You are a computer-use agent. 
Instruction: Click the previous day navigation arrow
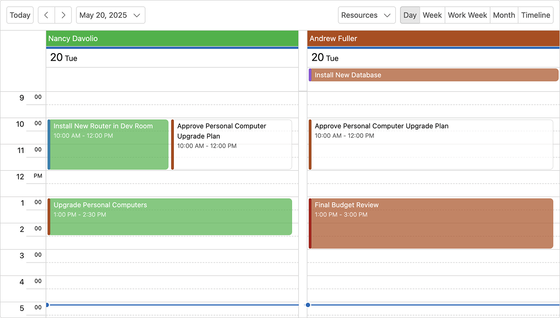point(46,15)
